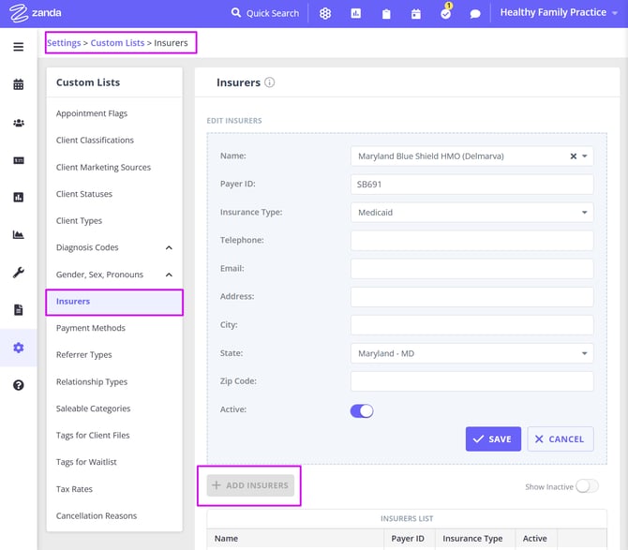Select Client Classifications in Custom Lists
This screenshot has width=628, height=550.
pos(95,141)
